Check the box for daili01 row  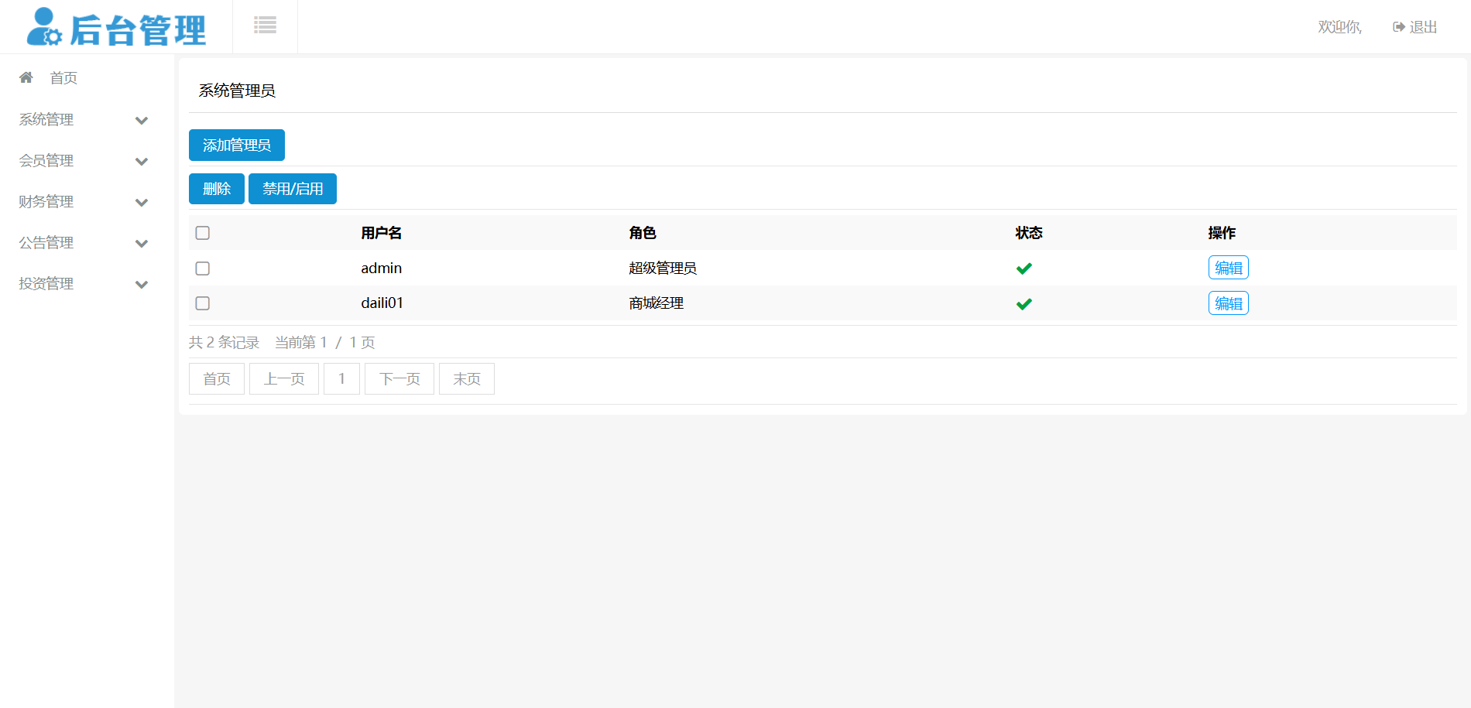[203, 303]
